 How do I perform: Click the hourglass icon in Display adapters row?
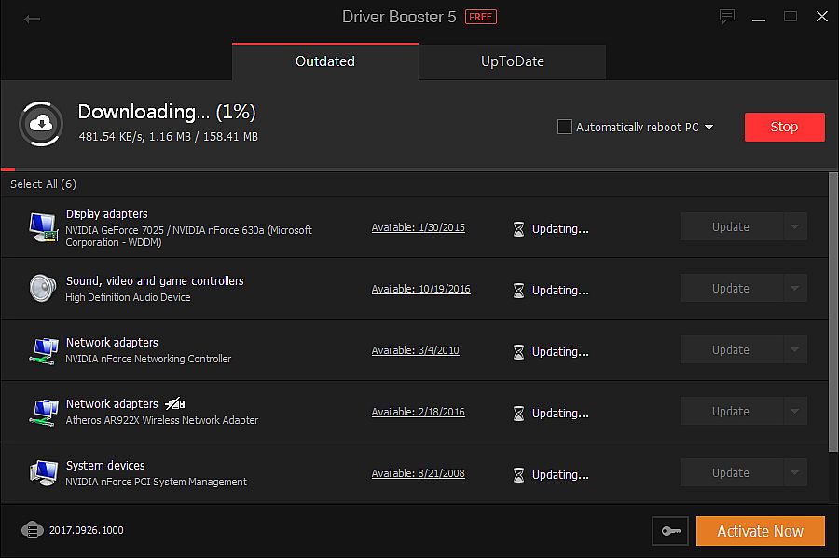(518, 229)
